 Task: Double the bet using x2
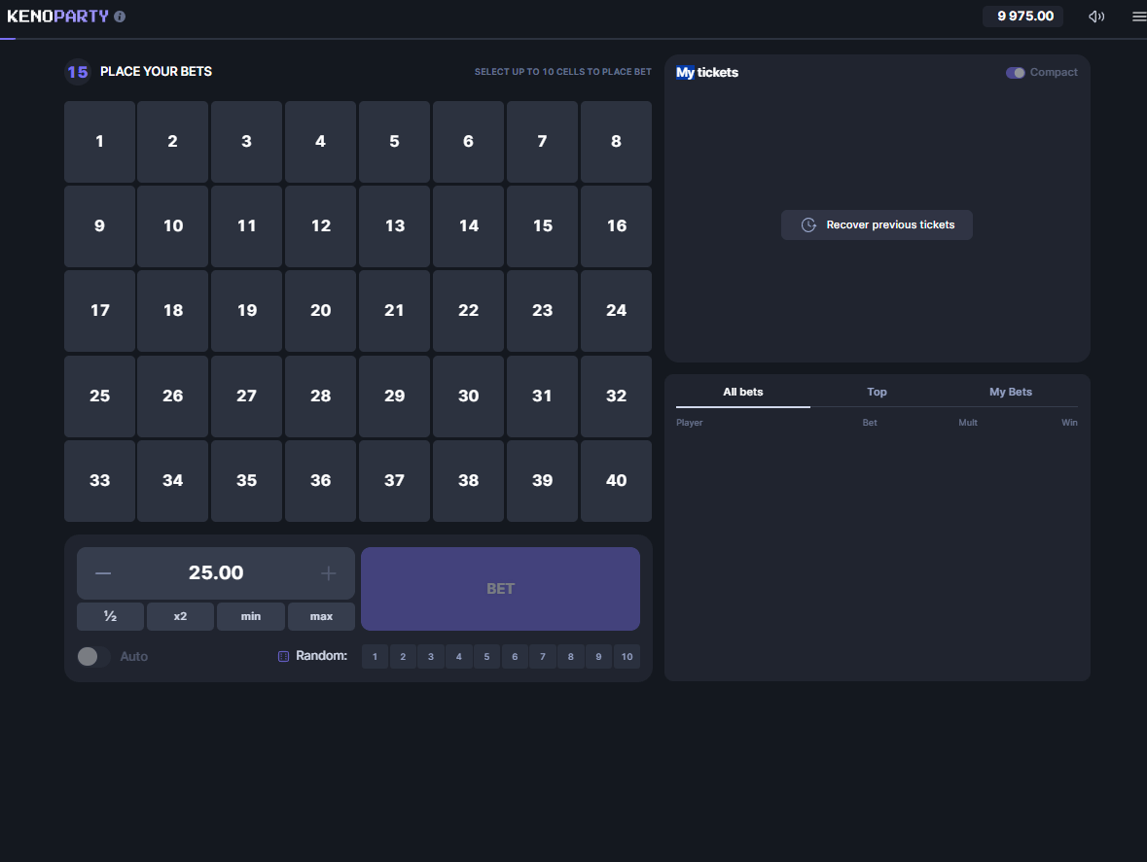tap(180, 616)
